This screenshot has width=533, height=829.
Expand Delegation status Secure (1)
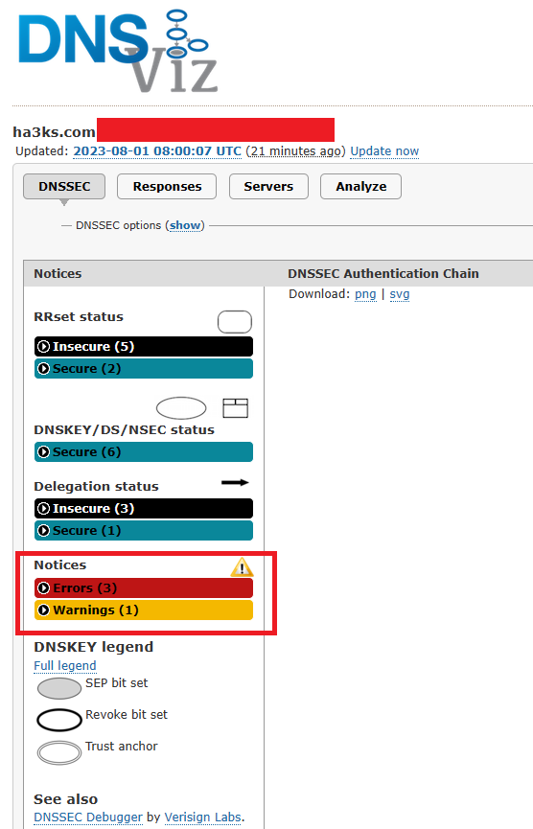pyautogui.click(x=144, y=530)
